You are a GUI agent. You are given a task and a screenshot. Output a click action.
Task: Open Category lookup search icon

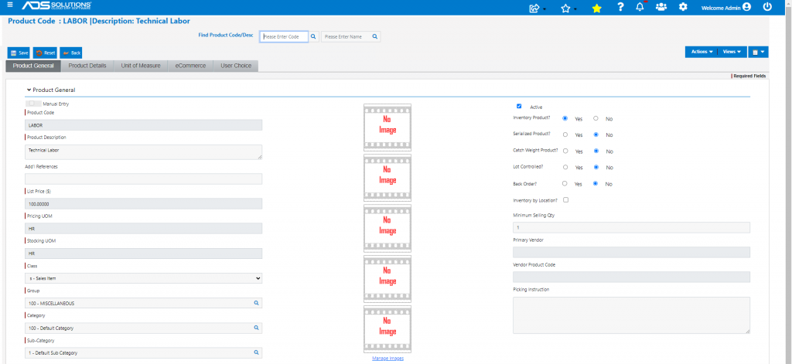tap(256, 328)
